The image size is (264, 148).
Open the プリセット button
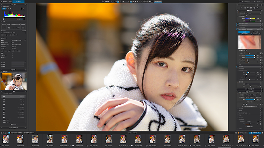click(258, 2)
